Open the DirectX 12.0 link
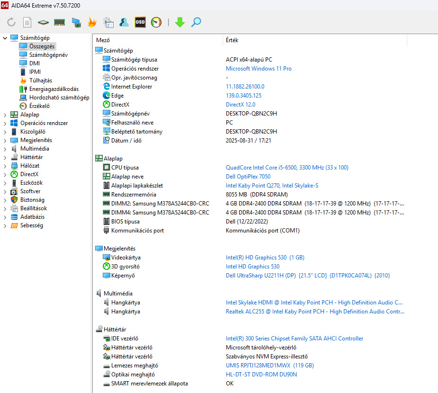This screenshot has width=438, height=393. point(241,105)
